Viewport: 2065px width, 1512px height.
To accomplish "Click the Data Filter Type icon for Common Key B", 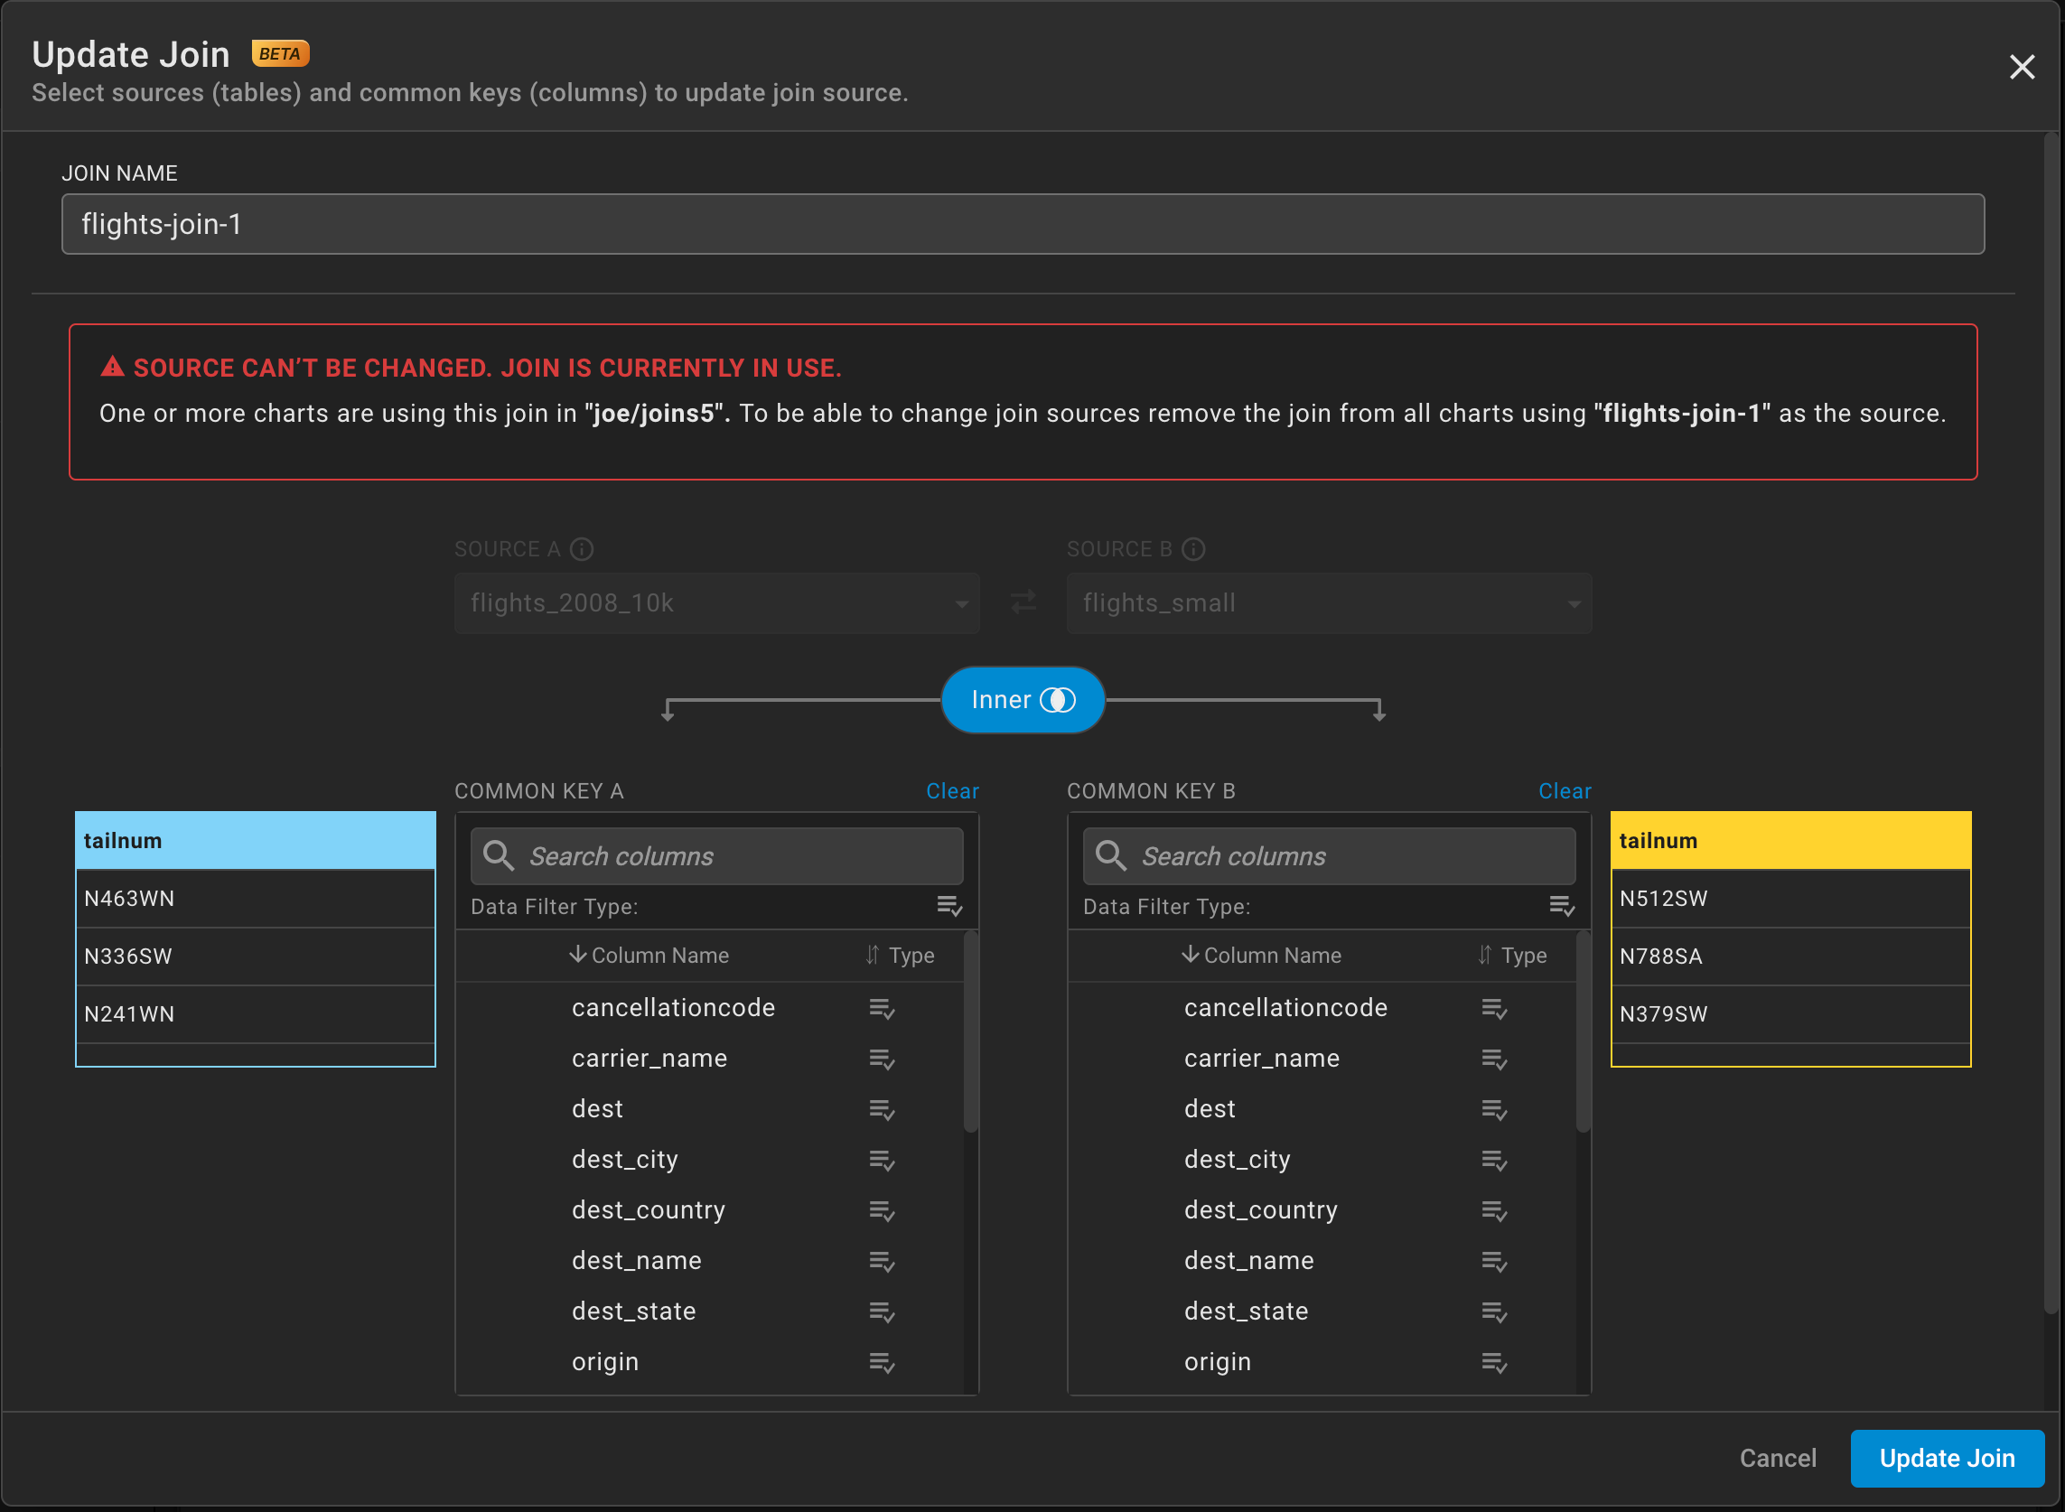I will [x=1562, y=907].
